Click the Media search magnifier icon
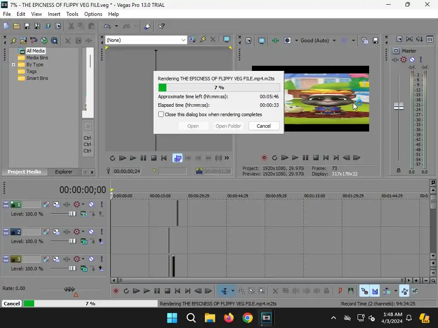 point(54,41)
